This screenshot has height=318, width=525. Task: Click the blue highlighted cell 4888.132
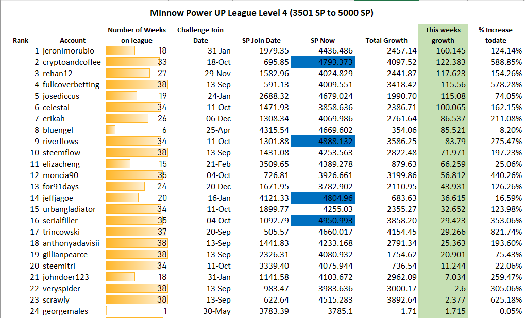click(323, 142)
